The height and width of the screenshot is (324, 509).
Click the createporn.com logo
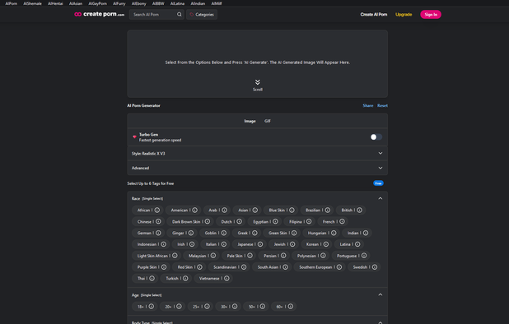point(100,14)
